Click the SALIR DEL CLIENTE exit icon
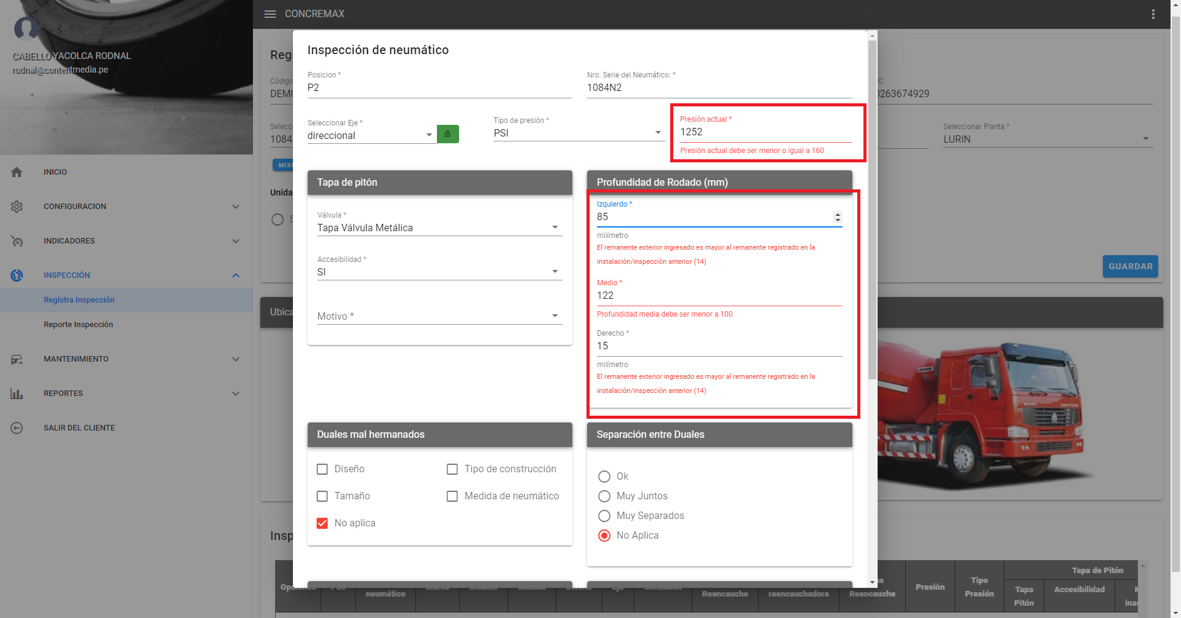The height and width of the screenshot is (618, 1181). point(17,428)
